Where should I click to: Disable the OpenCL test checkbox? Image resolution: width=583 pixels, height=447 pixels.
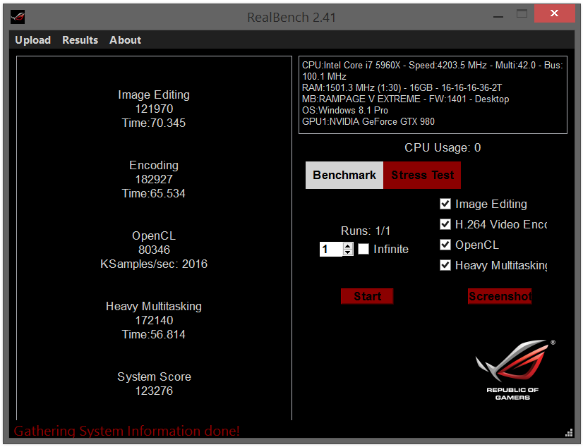445,245
